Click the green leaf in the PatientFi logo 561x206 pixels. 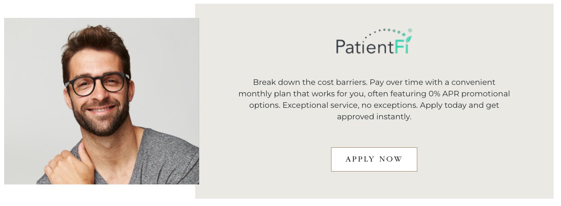click(408, 39)
